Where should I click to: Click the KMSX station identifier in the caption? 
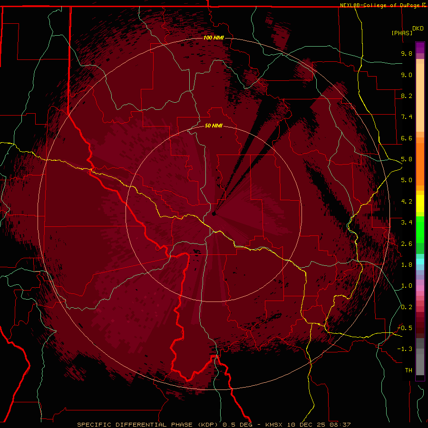(x=274, y=425)
